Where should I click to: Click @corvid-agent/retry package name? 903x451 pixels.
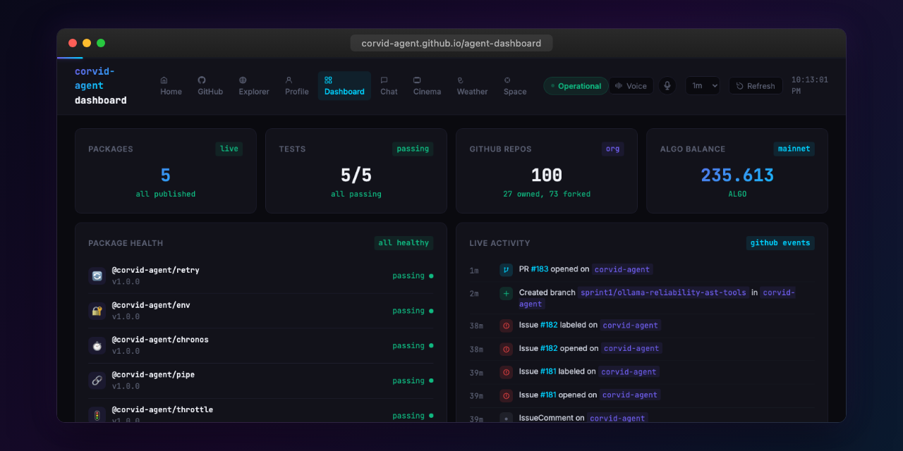156,270
